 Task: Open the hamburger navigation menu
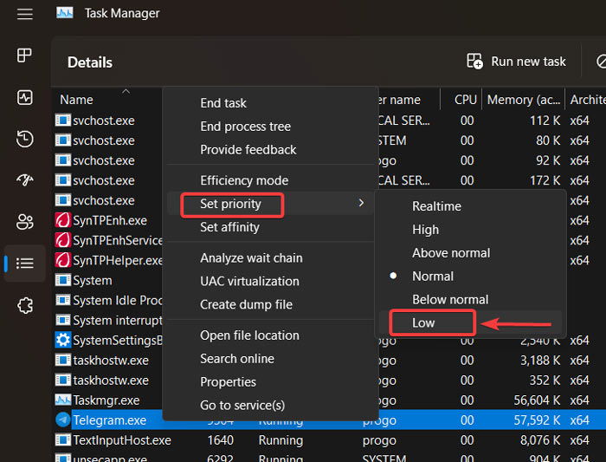click(x=24, y=14)
